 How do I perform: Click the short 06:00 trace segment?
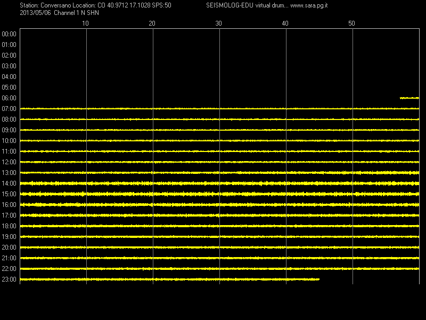[409, 98]
